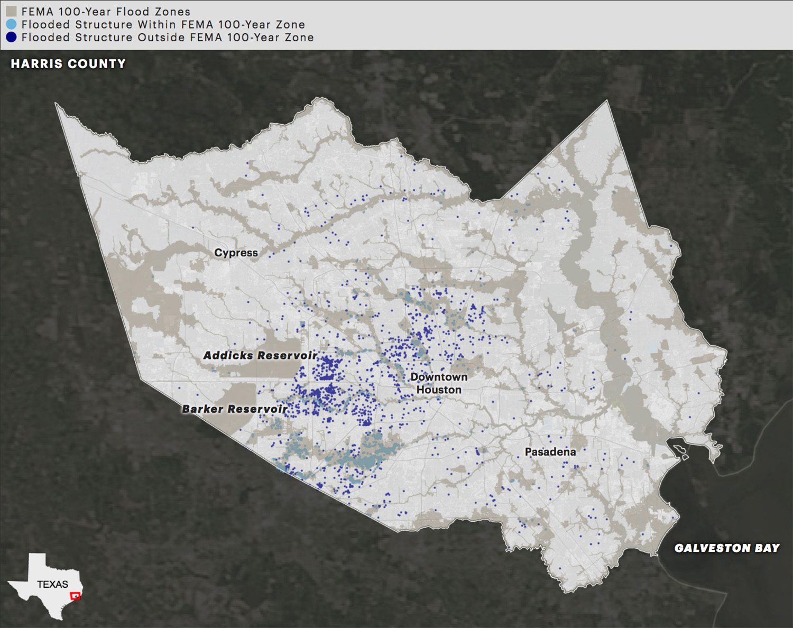Click the Pasadena map label
The image size is (793, 628).
[550, 452]
